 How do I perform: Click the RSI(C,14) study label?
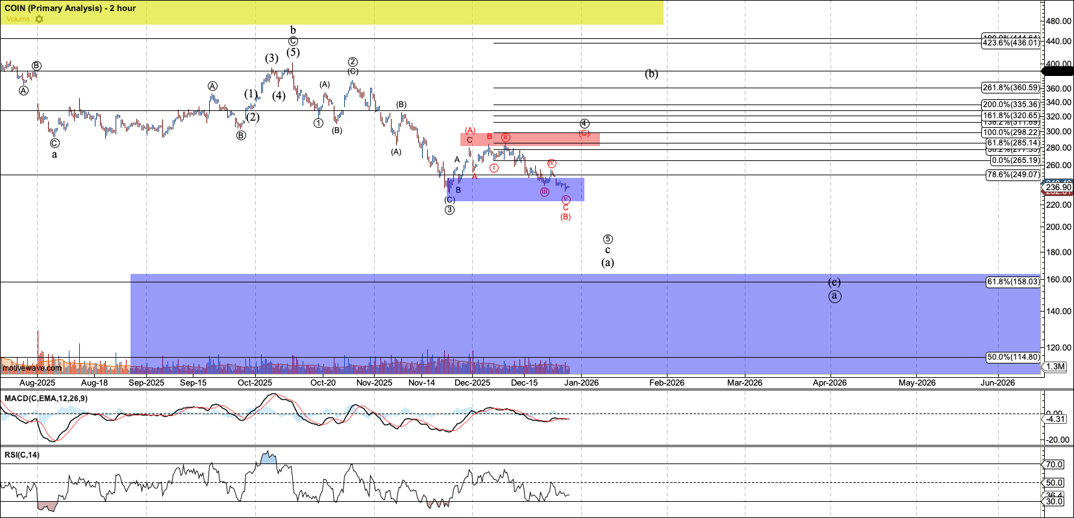click(22, 455)
